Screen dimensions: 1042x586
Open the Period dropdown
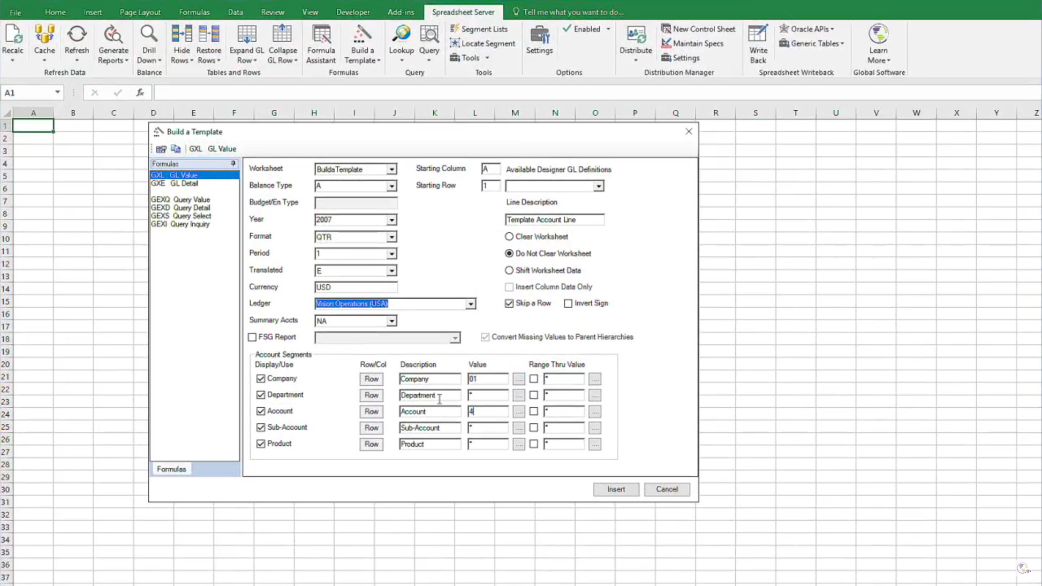pos(392,253)
